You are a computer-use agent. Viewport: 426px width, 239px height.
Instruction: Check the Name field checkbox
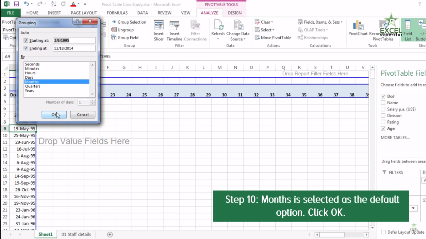383,103
